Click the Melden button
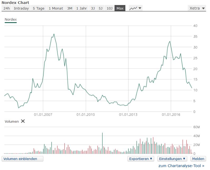The width and height of the screenshot is (210, 170). click(198, 159)
